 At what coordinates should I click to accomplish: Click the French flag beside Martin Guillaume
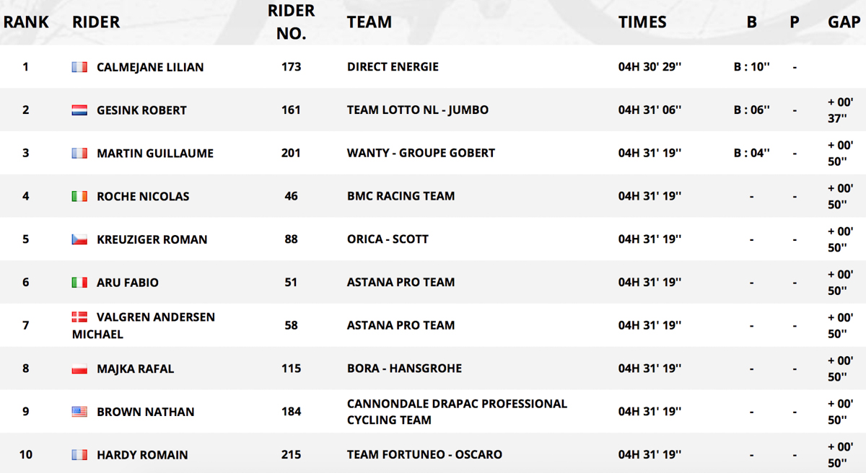pos(79,154)
